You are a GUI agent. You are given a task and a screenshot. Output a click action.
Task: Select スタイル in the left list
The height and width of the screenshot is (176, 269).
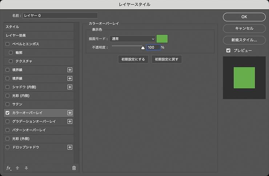[39, 27]
